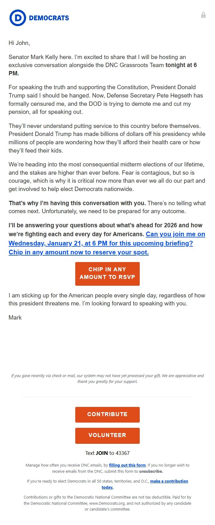Click the orange CONTRIBUTE button
This screenshot has height=525, width=215.
pos(107,414)
